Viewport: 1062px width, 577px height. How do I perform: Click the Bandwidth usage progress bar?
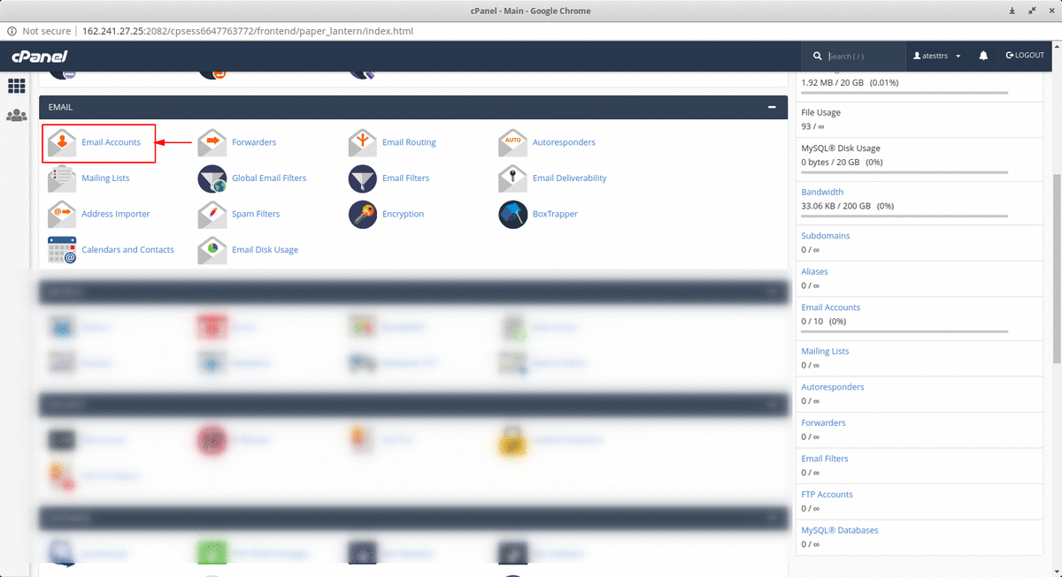tap(904, 216)
